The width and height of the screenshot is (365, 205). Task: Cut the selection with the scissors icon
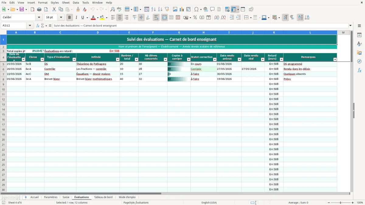click(x=54, y=9)
